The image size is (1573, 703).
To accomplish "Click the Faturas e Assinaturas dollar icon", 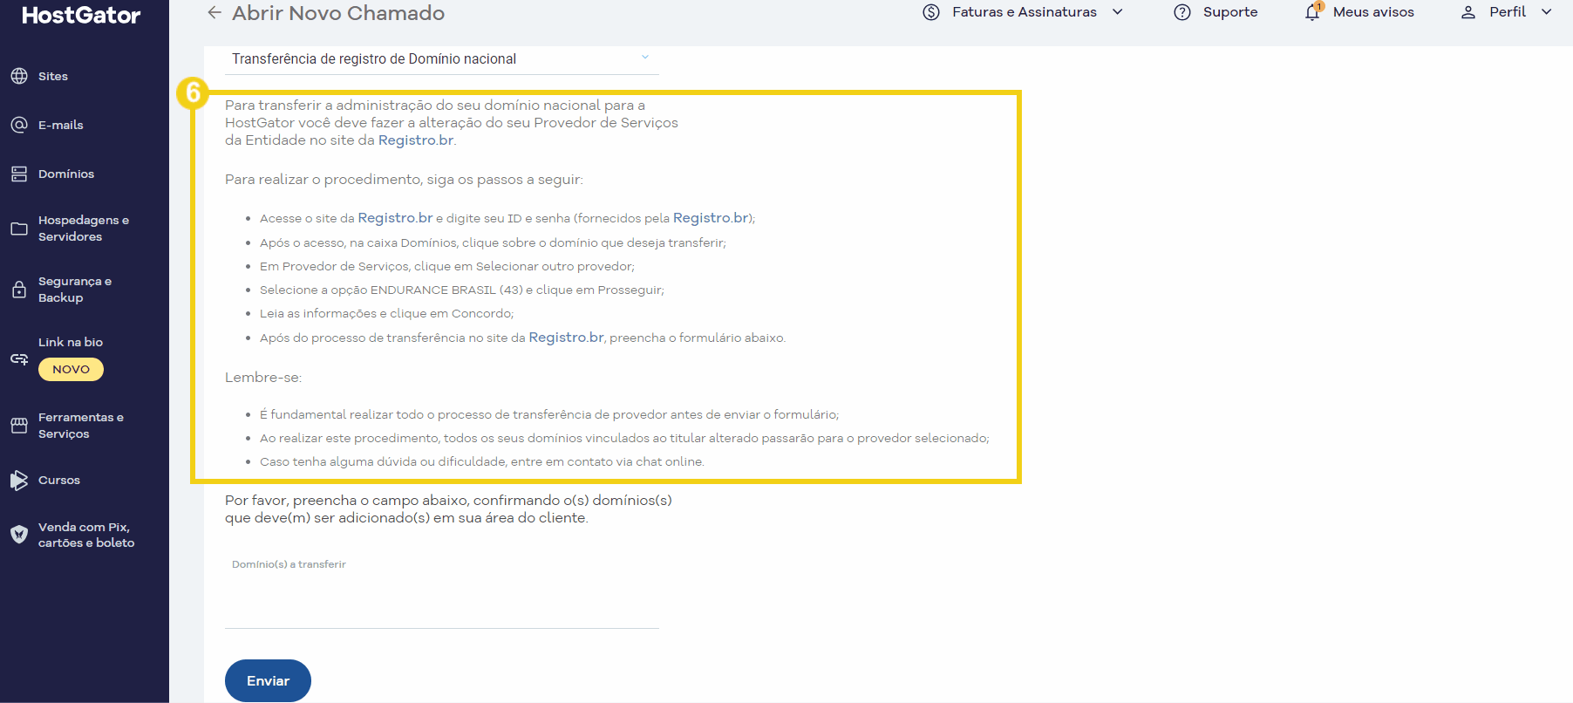I will pyautogui.click(x=931, y=12).
